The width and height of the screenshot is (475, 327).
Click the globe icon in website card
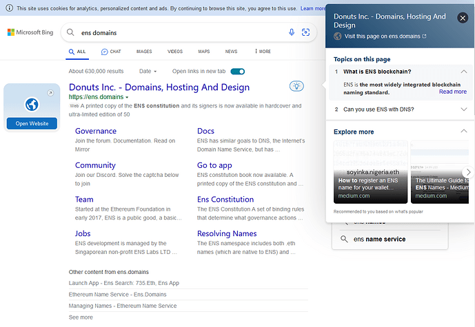click(x=32, y=105)
